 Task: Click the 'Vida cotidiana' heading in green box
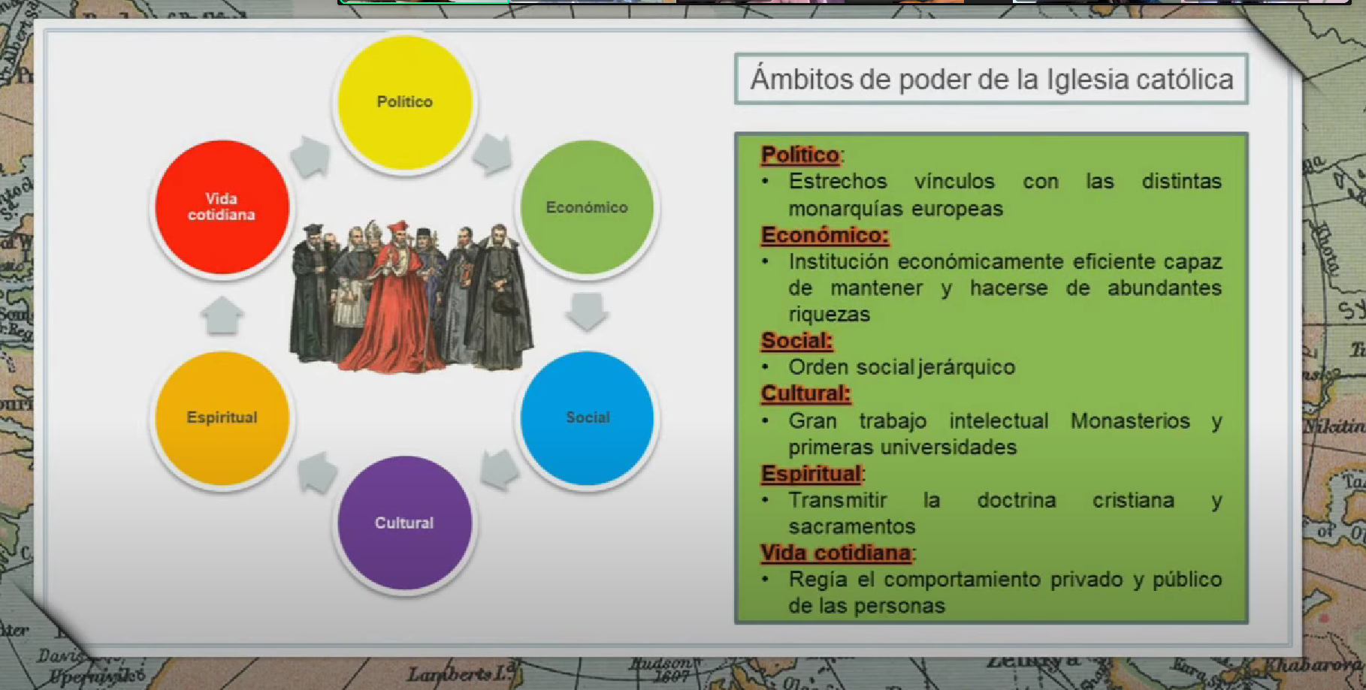[x=836, y=553]
